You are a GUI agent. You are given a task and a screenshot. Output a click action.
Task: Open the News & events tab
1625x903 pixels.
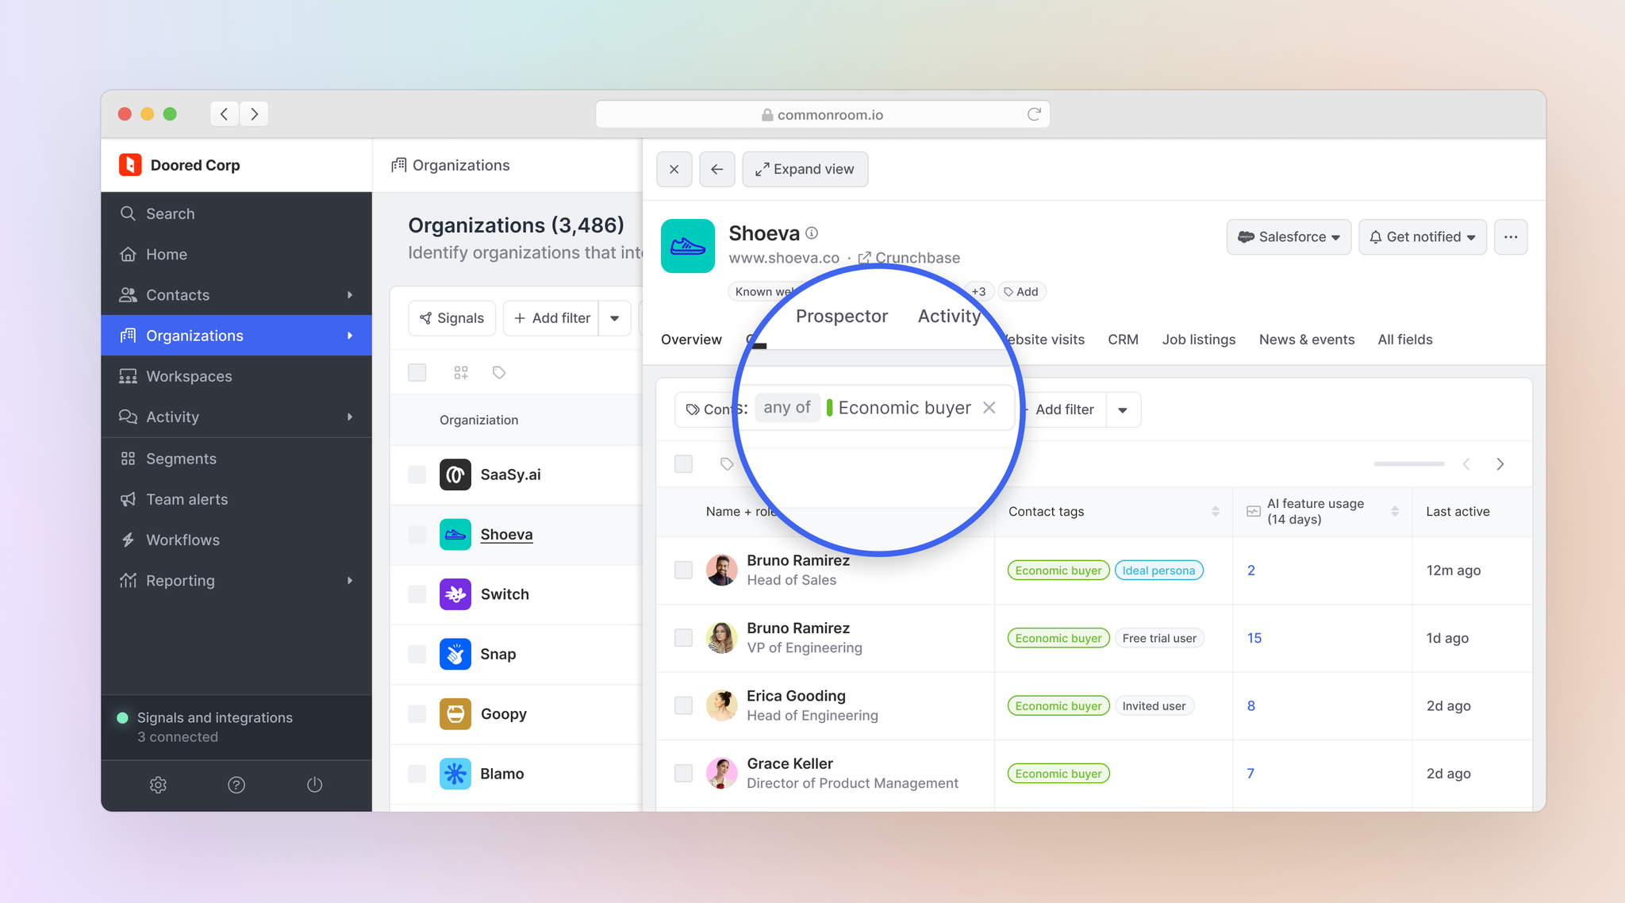[x=1306, y=340]
